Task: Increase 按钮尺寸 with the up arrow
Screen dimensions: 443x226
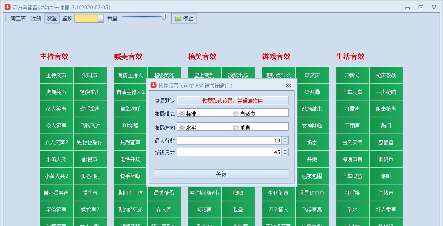Action: [285, 150]
